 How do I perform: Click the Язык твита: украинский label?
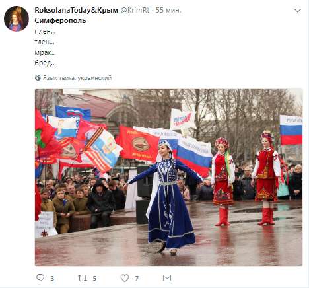coord(77,78)
